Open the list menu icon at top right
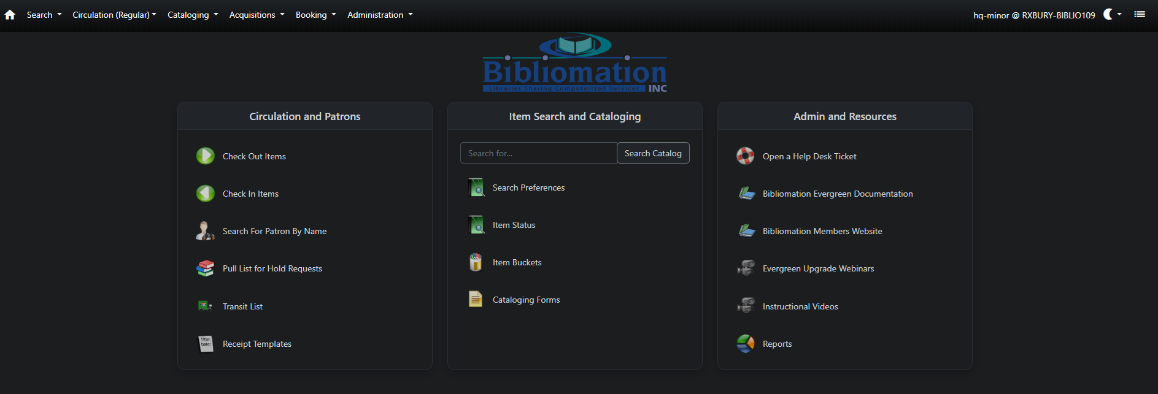Image resolution: width=1158 pixels, height=394 pixels. click(x=1140, y=14)
